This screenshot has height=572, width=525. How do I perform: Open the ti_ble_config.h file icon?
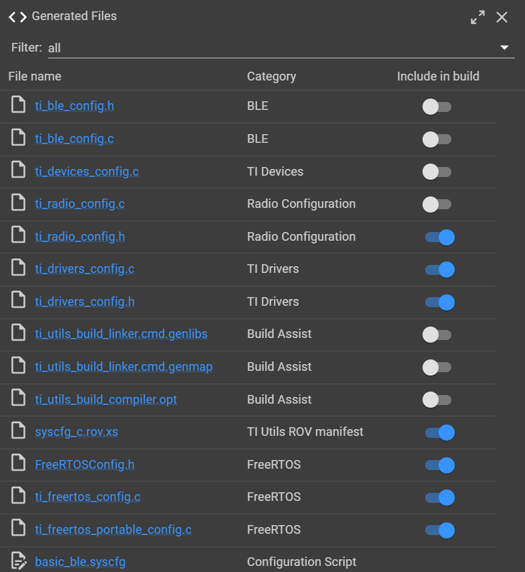(x=18, y=105)
